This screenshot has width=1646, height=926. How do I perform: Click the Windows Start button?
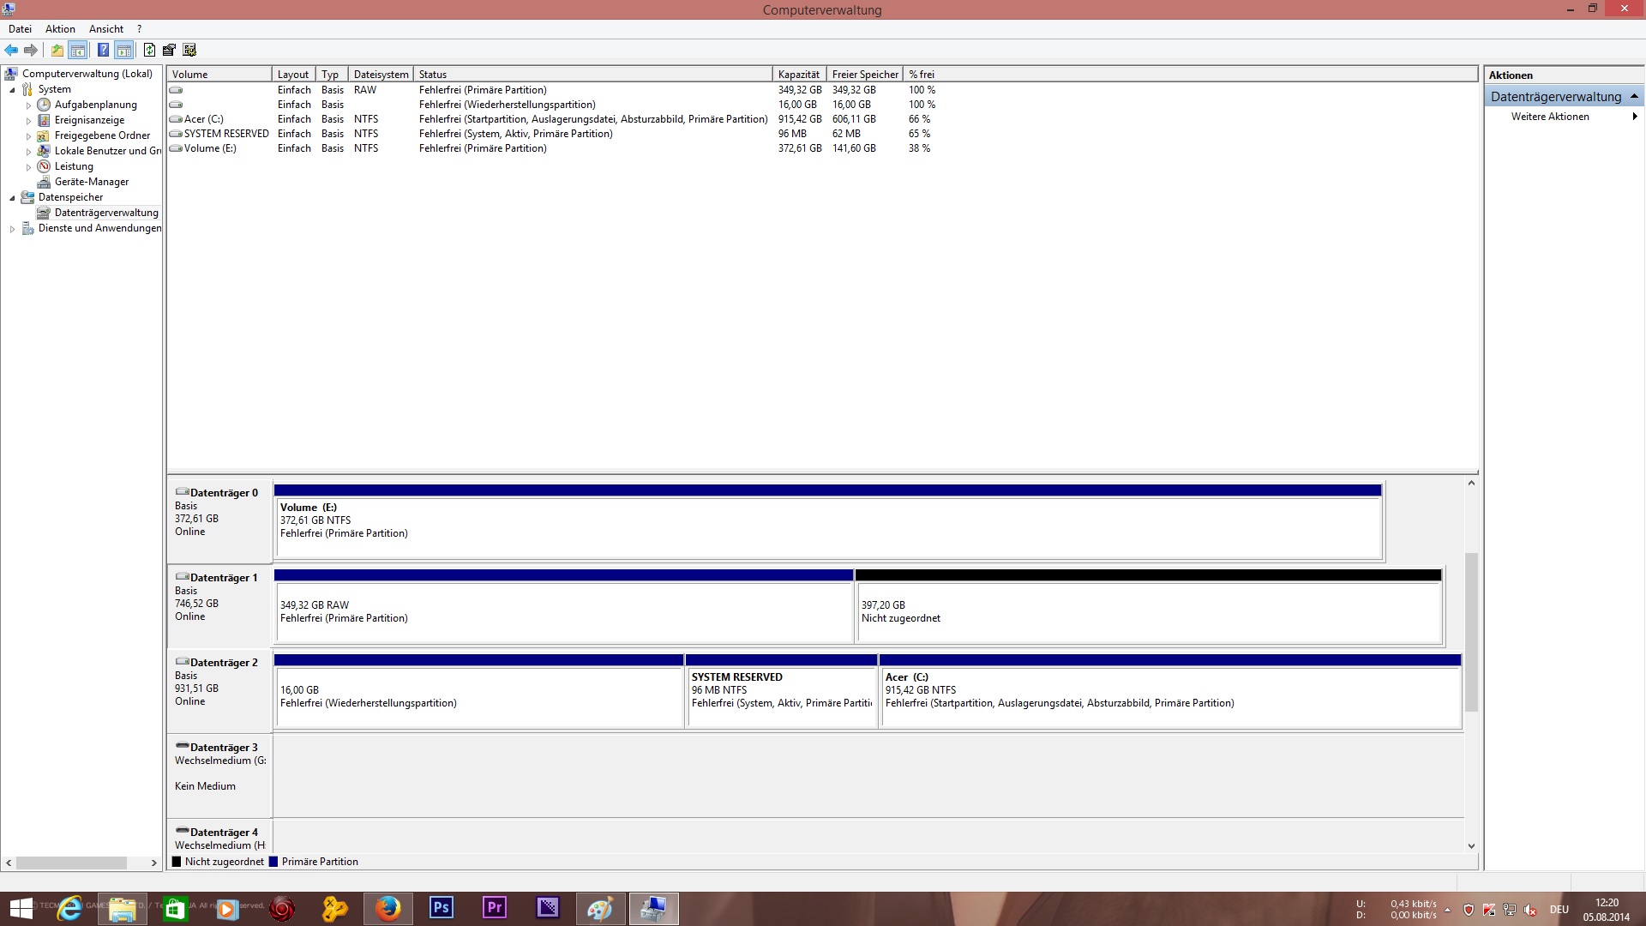[x=21, y=908]
